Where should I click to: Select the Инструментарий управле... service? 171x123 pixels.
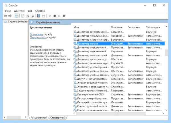pyautogui.click(x=119, y=98)
